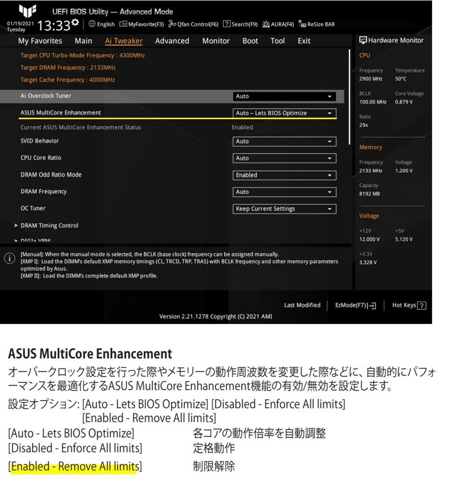This screenshot has height=502, width=456.
Task: Switch to Main tab
Action: (83, 41)
